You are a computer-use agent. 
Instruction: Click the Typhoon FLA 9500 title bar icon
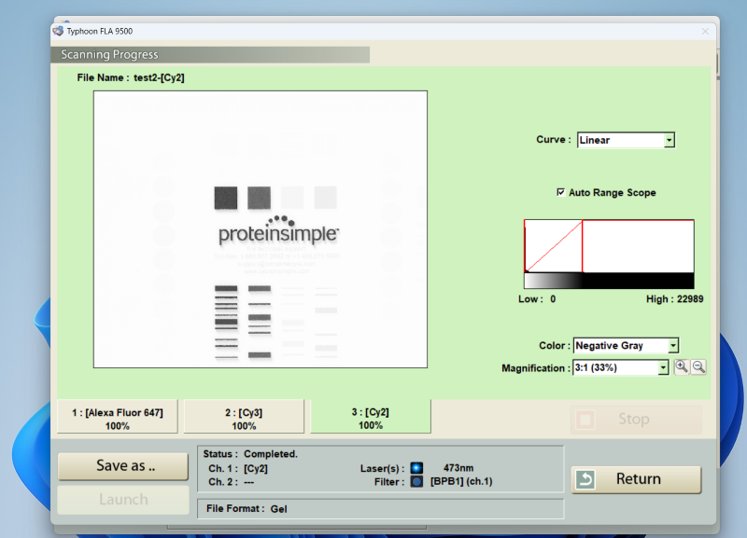click(x=58, y=31)
